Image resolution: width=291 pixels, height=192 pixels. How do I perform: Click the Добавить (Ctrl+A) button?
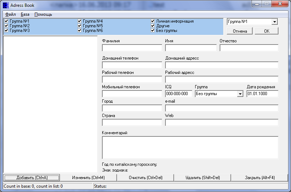click(x=32, y=178)
